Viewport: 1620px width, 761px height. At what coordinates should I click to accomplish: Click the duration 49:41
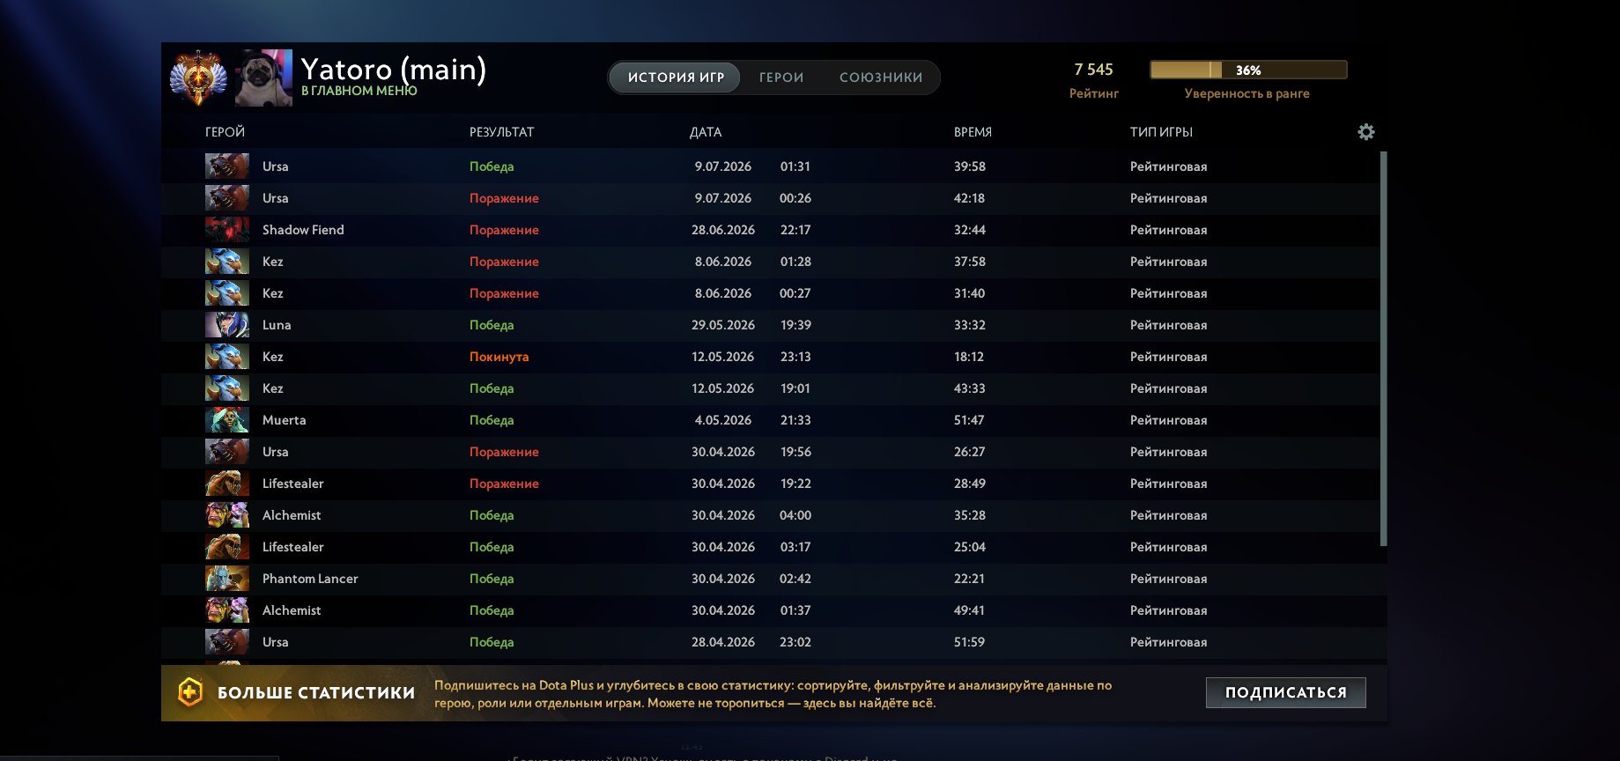[969, 610]
